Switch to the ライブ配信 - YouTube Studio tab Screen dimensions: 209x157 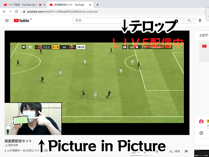point(23,5)
